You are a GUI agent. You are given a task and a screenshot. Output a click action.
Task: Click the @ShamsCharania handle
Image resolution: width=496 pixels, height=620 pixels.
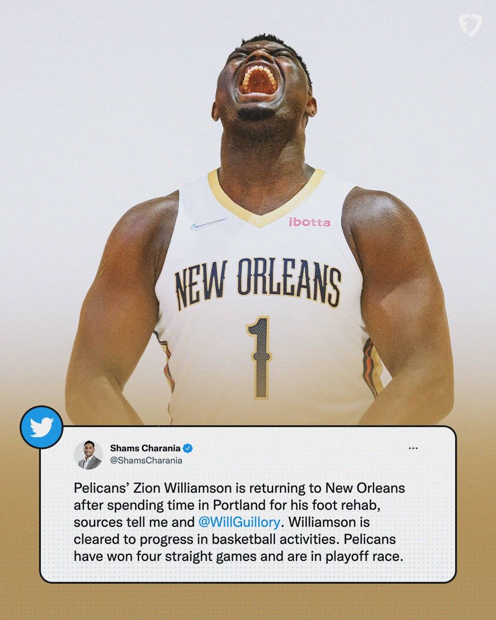coord(146,460)
